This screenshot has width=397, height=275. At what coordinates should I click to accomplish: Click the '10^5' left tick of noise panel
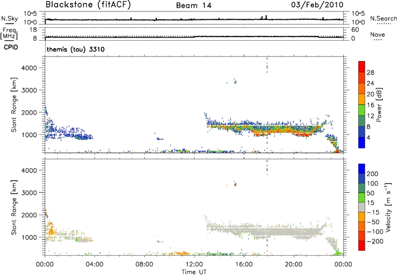click(x=30, y=14)
